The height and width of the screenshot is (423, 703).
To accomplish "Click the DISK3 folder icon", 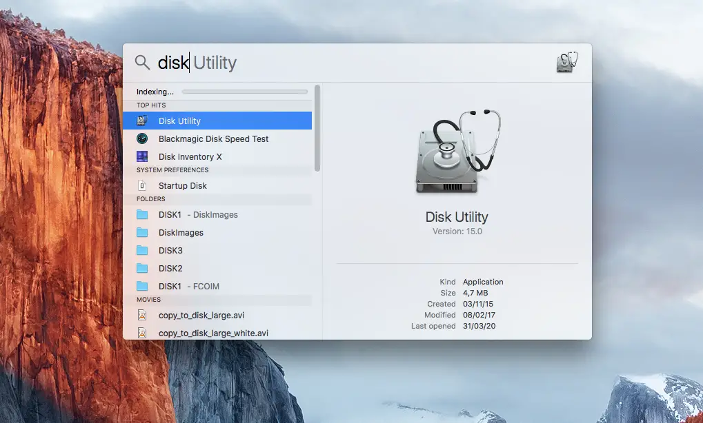I will 142,250.
